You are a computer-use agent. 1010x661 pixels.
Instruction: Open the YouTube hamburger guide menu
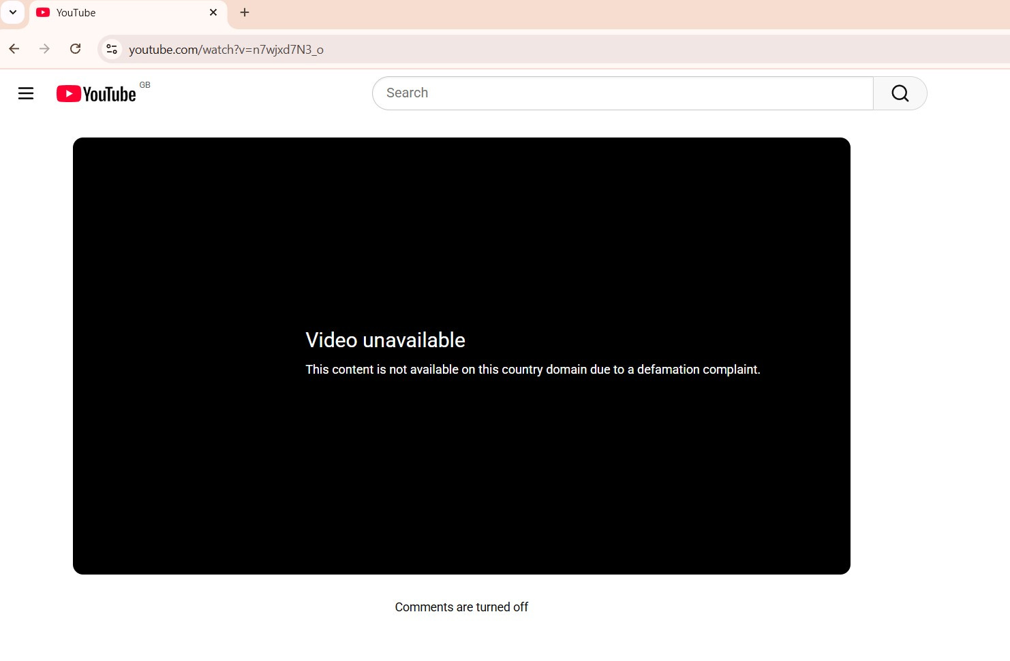[26, 93]
